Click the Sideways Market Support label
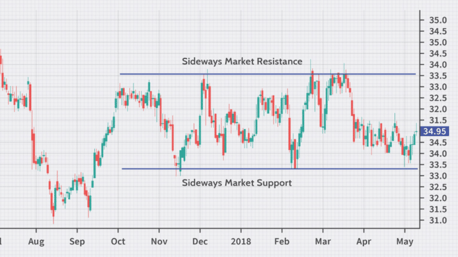The height and width of the screenshot is (257, 458). pos(237,183)
